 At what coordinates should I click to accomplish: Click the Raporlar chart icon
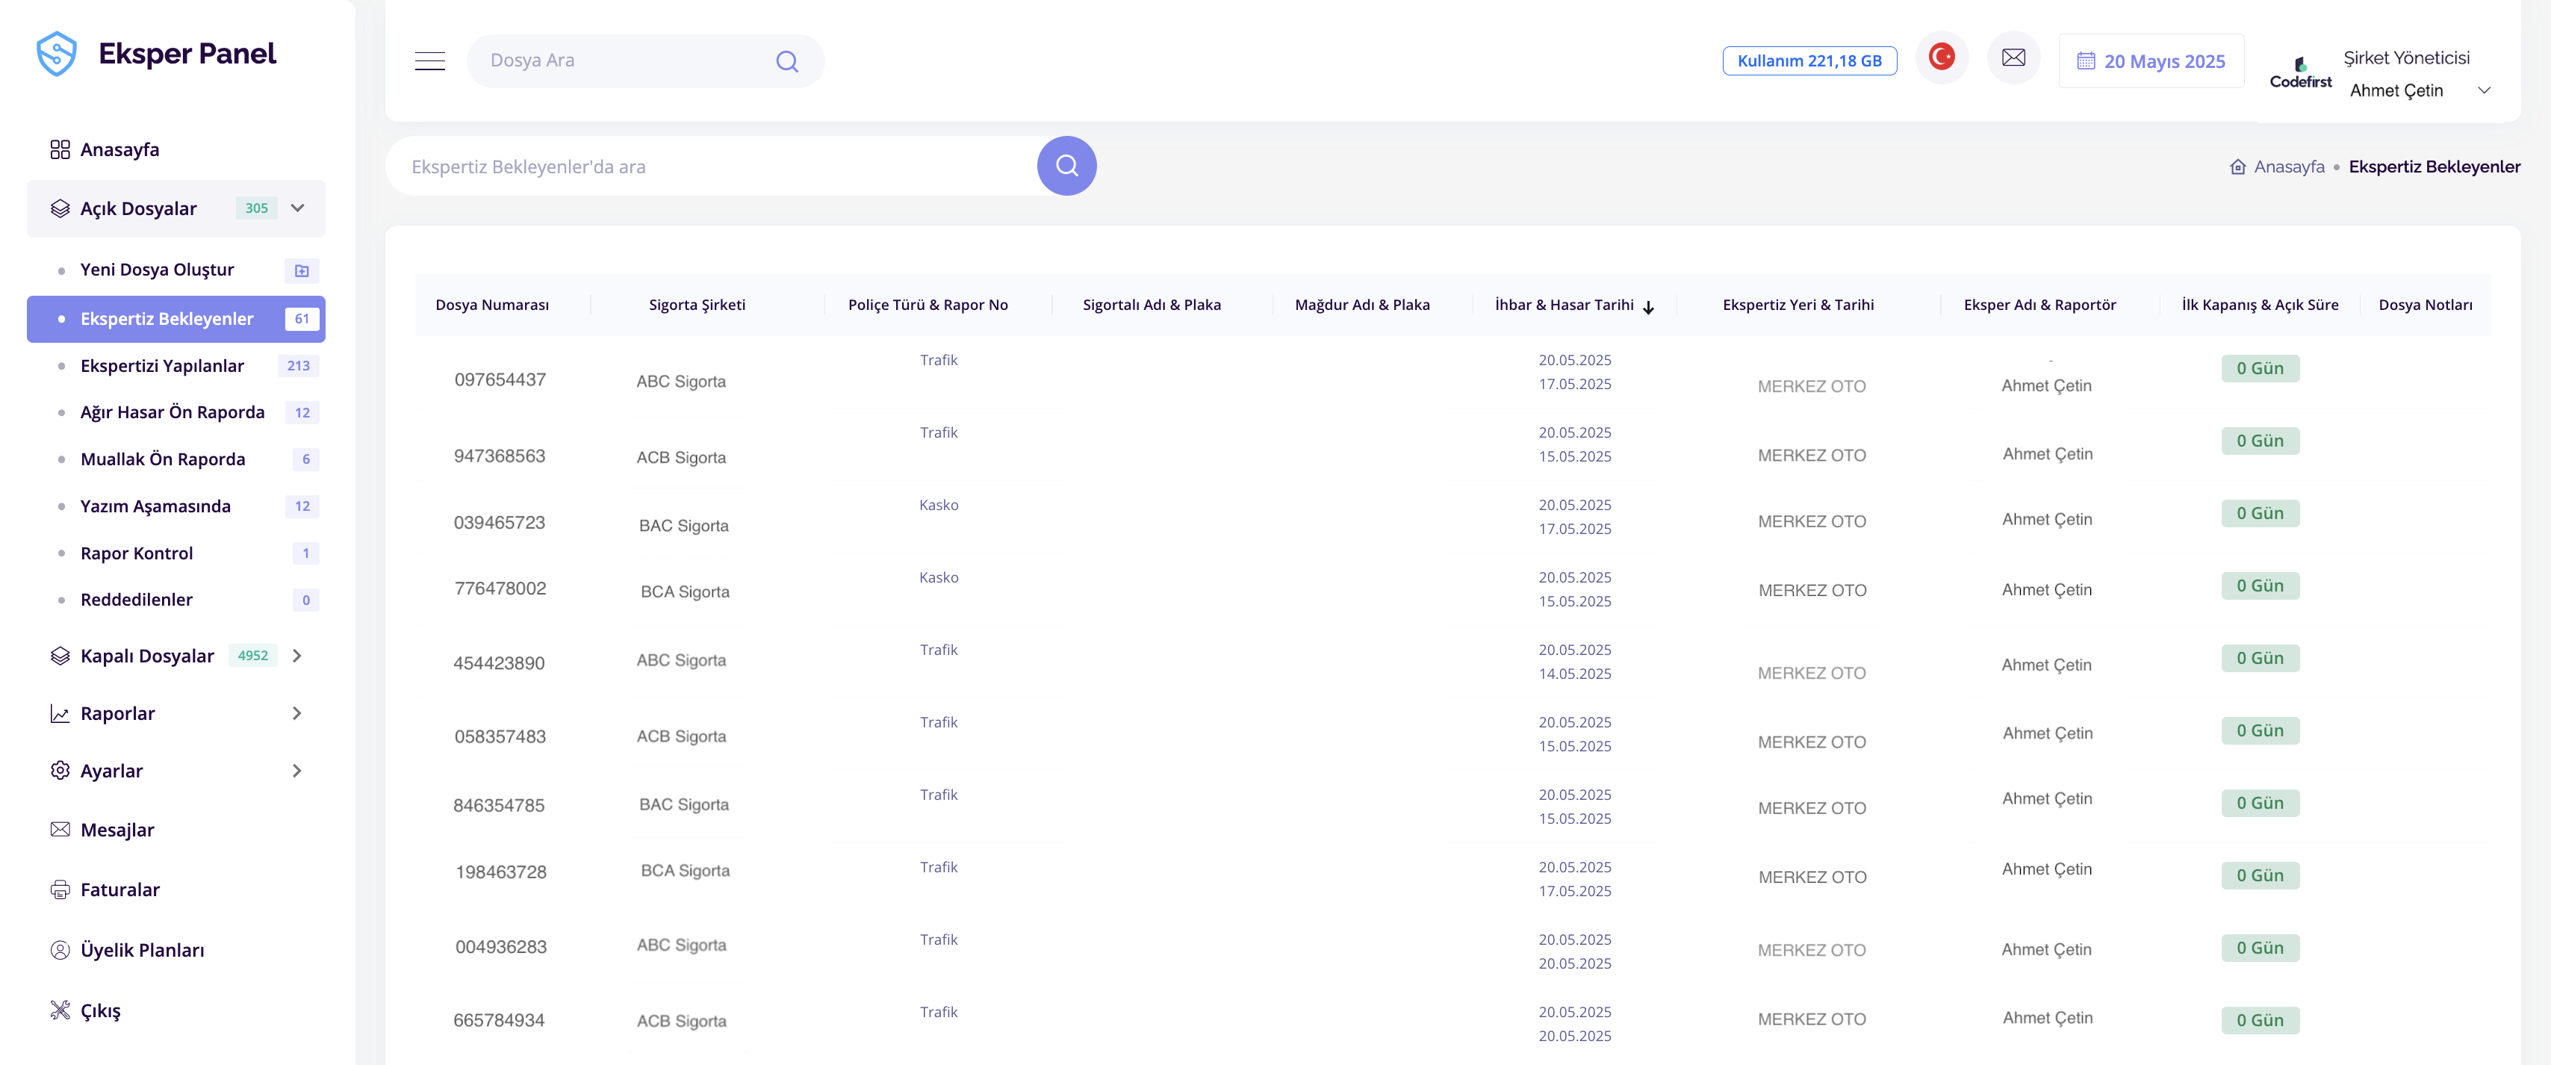point(60,713)
